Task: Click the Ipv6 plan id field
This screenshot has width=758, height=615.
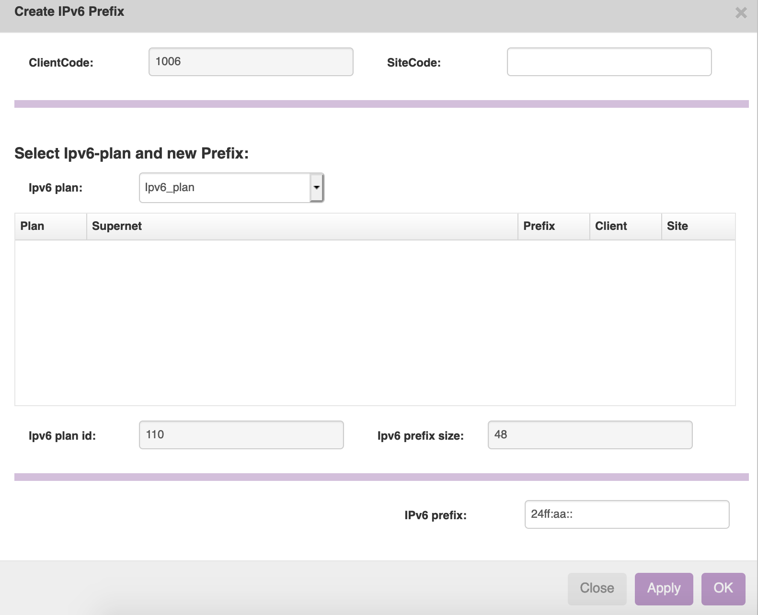Action: (x=241, y=435)
